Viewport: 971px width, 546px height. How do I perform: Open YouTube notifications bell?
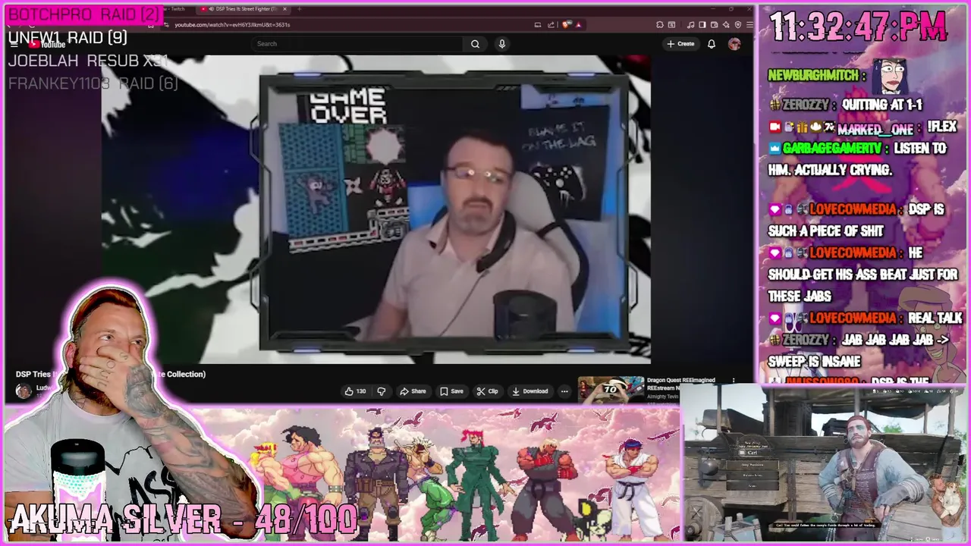[x=712, y=44]
